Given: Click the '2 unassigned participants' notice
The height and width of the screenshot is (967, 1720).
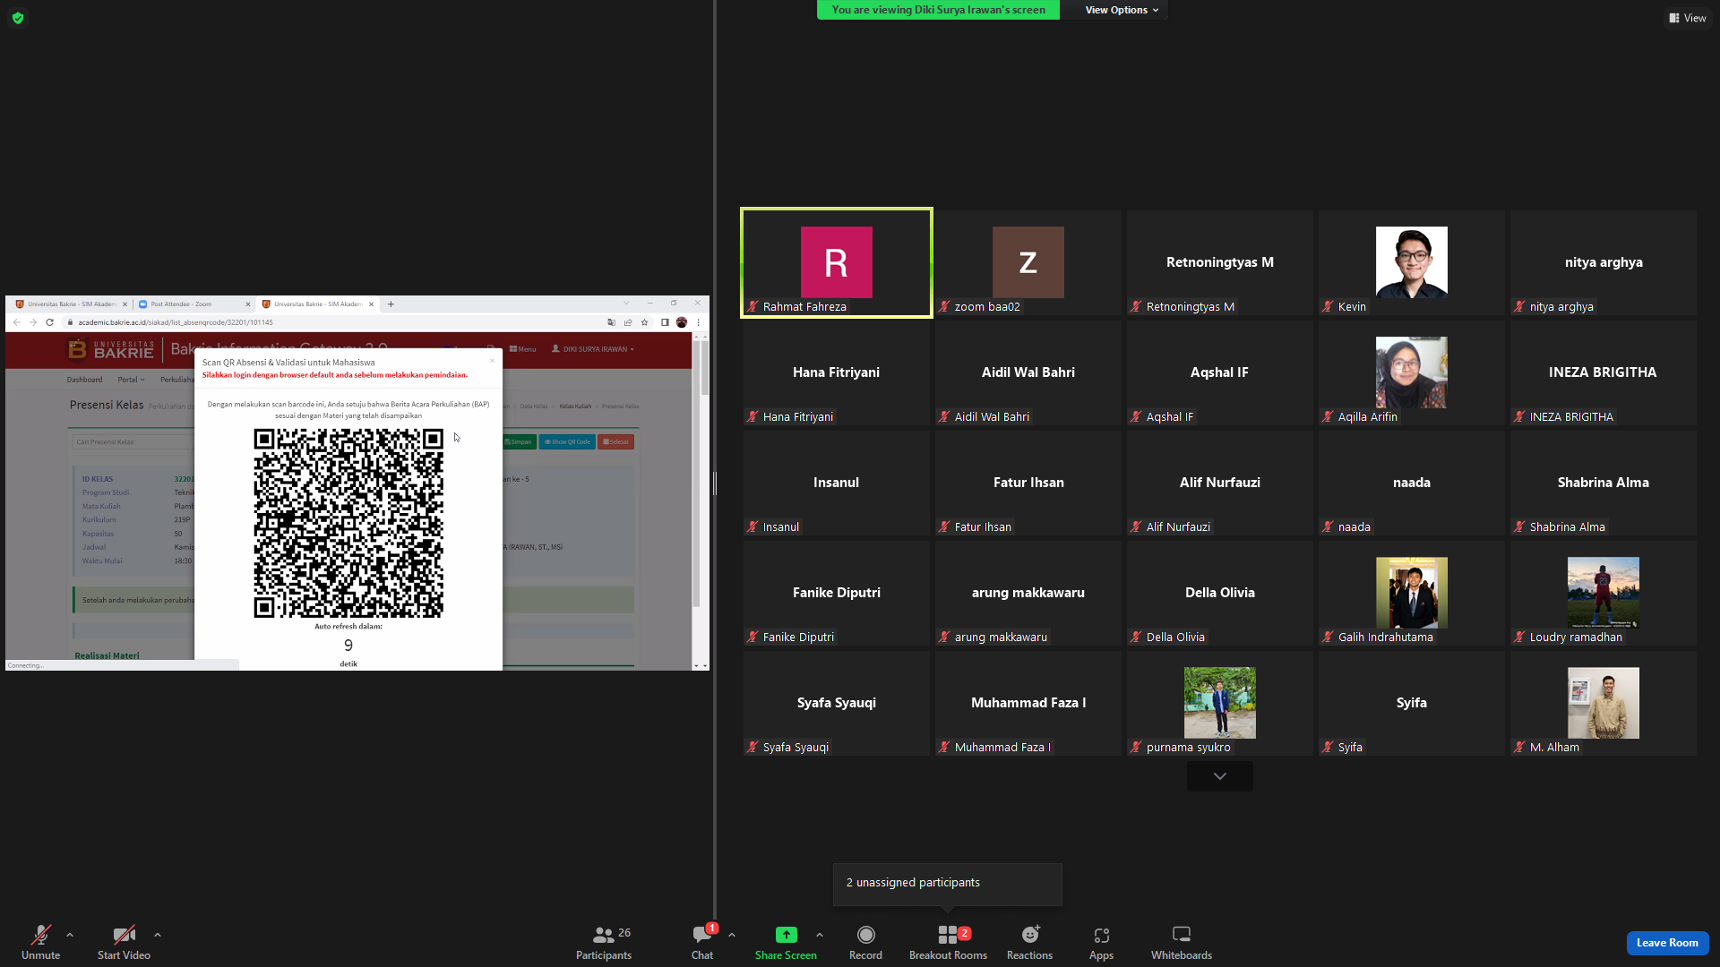Looking at the screenshot, I should point(948,883).
